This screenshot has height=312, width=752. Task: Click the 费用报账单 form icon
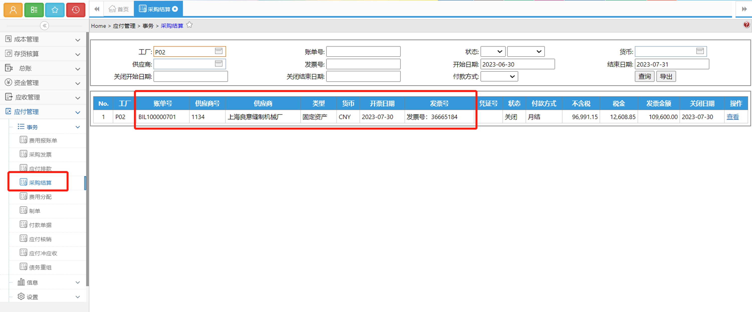coord(23,140)
